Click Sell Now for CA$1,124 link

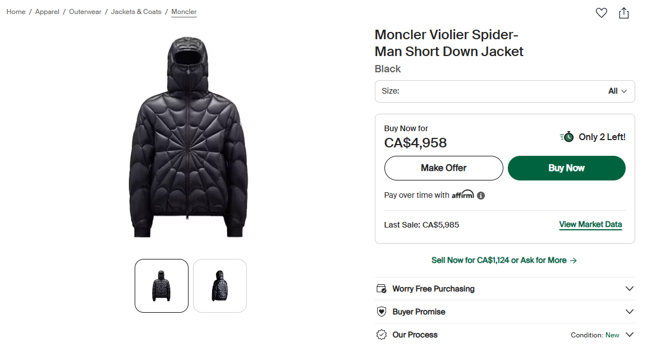504,260
